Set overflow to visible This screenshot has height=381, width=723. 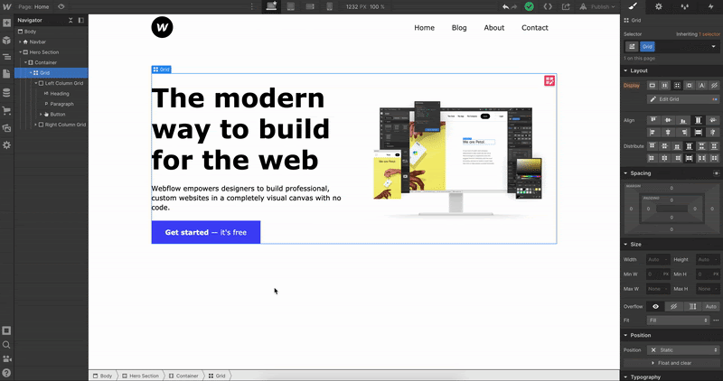coord(655,306)
